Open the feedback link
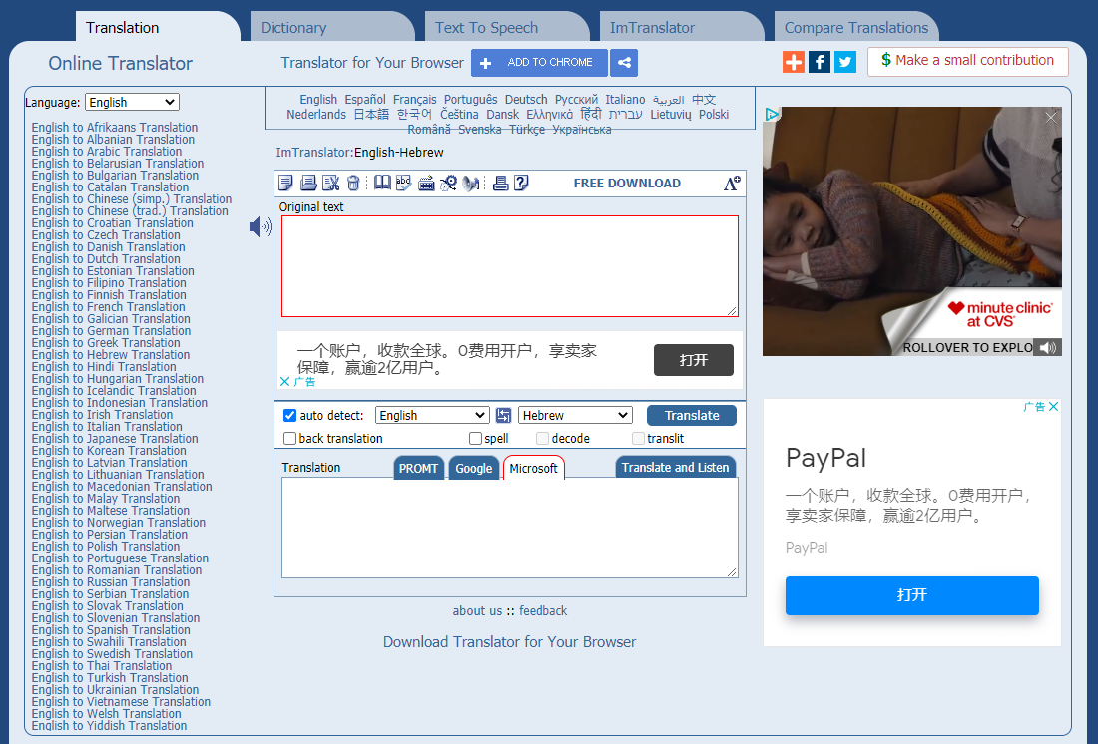This screenshot has width=1098, height=744. pos(543,610)
